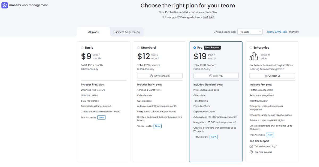Screen dimensions: 319x167
Task: Click the Tailored onboarding checkmark icon
Action: pyautogui.click(x=251, y=146)
